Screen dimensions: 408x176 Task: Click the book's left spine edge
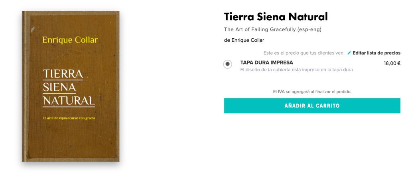click(24, 86)
